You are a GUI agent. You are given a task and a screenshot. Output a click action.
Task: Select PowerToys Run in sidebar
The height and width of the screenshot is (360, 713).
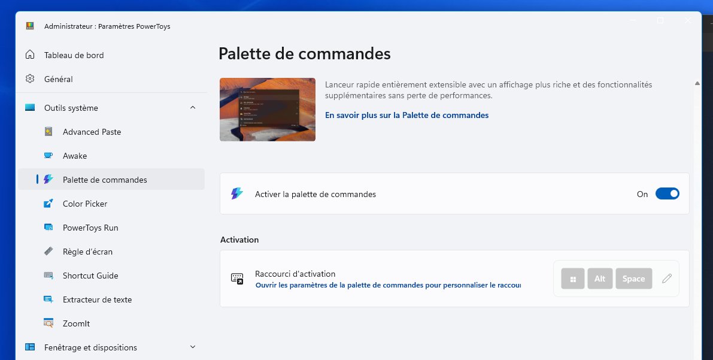point(111,228)
